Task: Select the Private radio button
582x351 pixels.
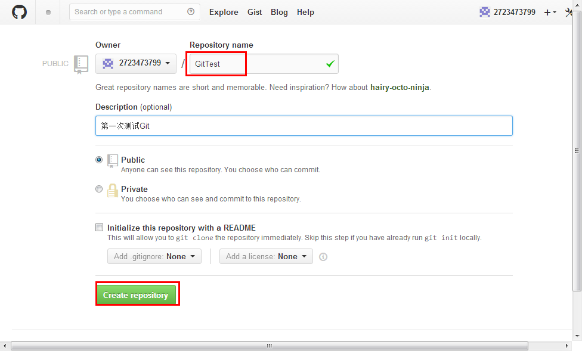Action: tap(99, 189)
